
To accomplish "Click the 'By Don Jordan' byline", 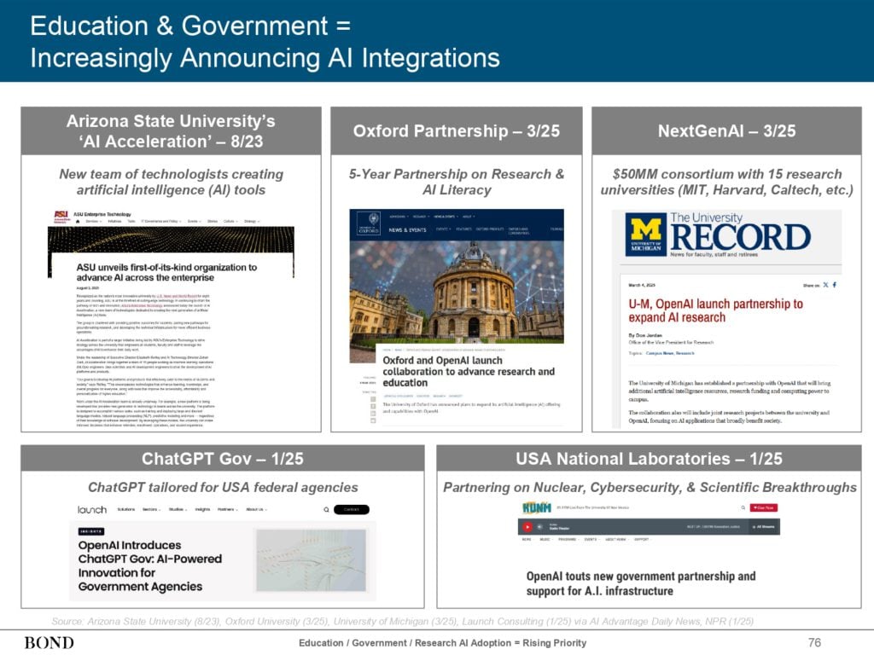I will coord(645,335).
